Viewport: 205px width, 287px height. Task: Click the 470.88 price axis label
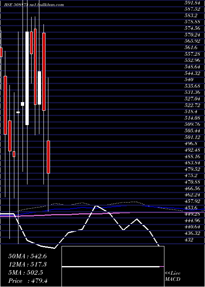coord(193,182)
